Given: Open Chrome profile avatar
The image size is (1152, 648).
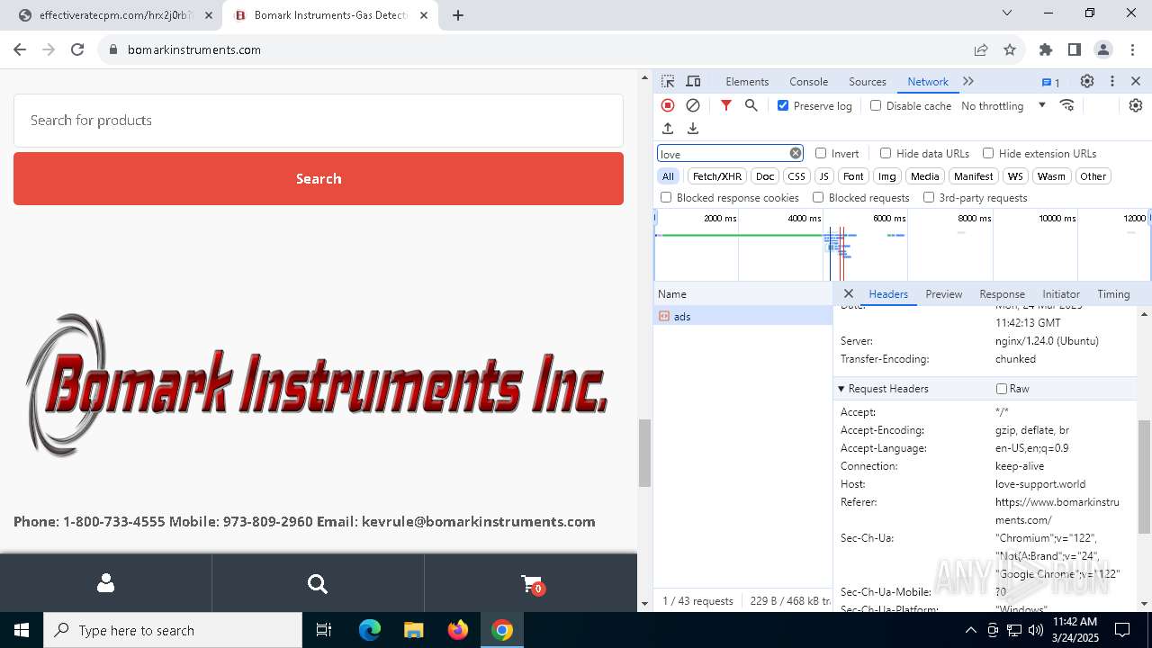Looking at the screenshot, I should [x=1103, y=49].
